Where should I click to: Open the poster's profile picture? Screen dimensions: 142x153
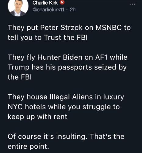(18, 8)
